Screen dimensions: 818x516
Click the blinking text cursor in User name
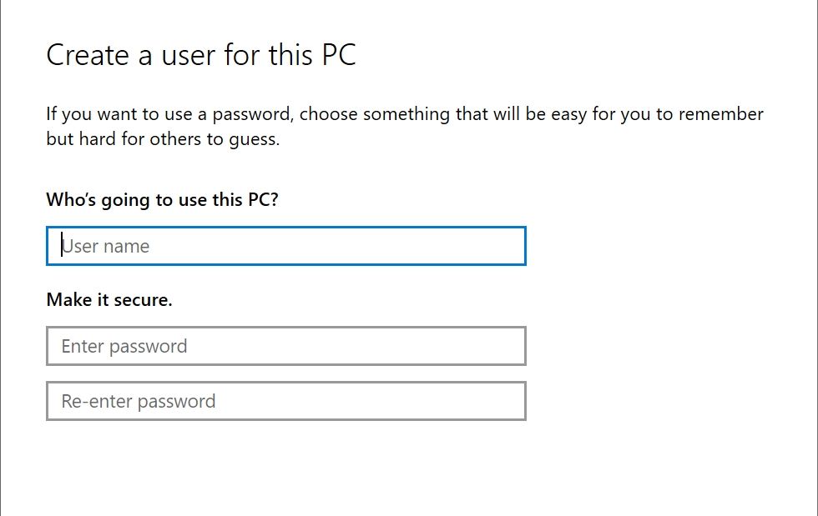tap(62, 247)
